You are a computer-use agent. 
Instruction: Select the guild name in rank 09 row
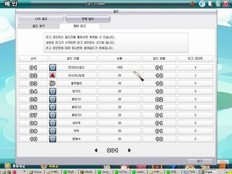76,131
